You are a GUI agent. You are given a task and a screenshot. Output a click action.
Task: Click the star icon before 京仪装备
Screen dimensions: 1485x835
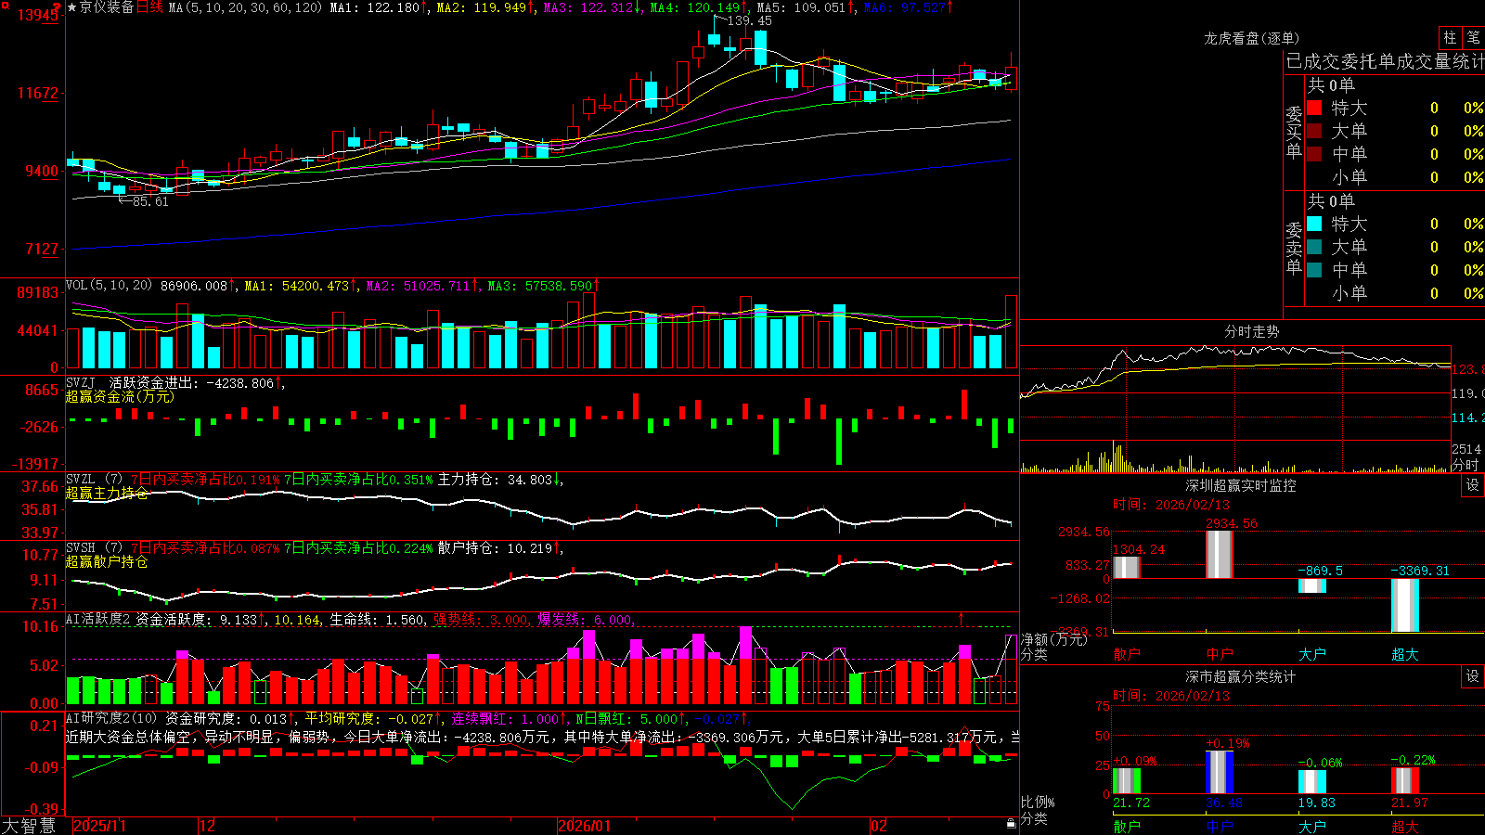click(71, 7)
